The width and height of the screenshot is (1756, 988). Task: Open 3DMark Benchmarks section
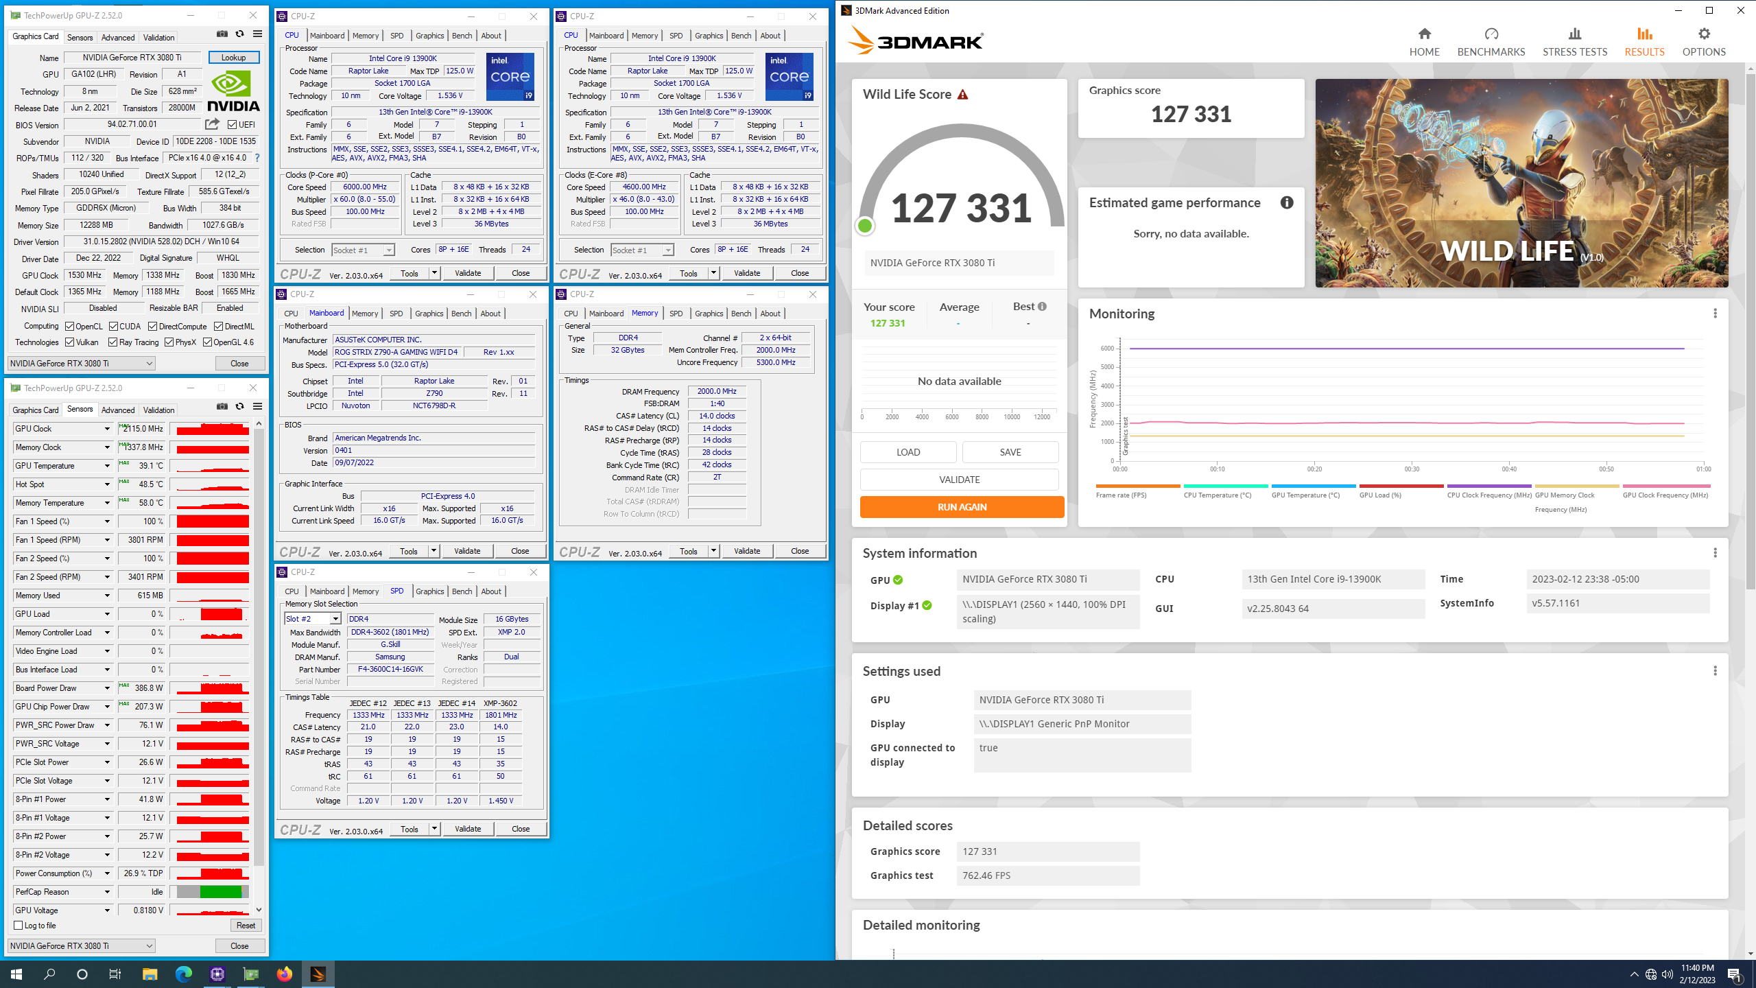pos(1491,42)
